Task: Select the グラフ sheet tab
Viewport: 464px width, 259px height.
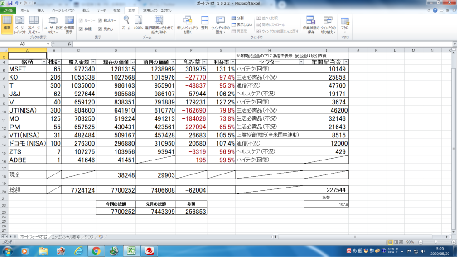Action: click(x=89, y=236)
